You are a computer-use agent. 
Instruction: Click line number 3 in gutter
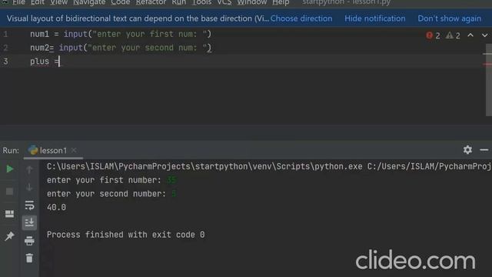(x=5, y=62)
